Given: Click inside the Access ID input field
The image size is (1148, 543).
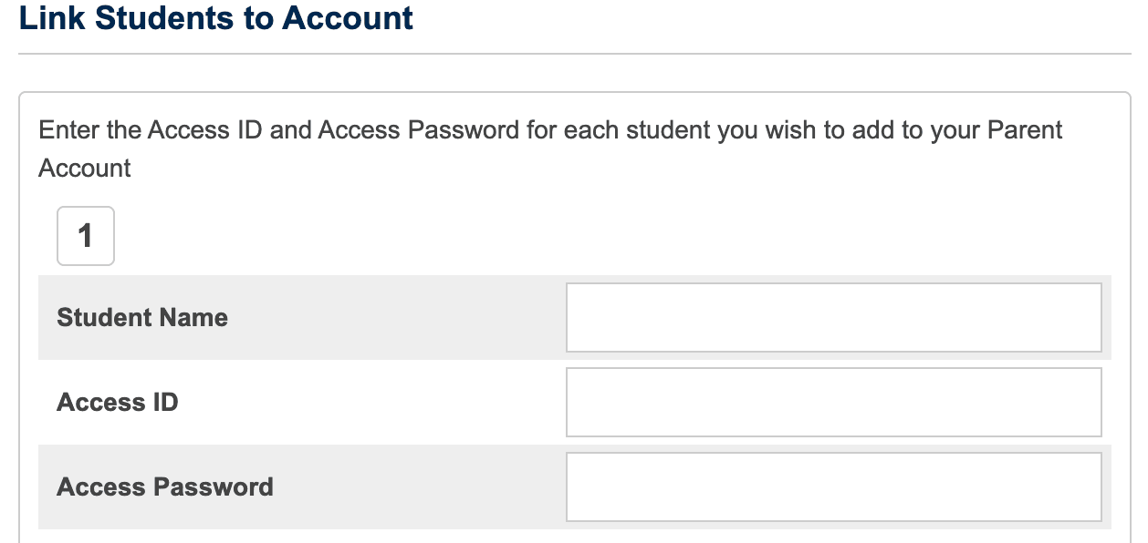Looking at the screenshot, I should [833, 402].
